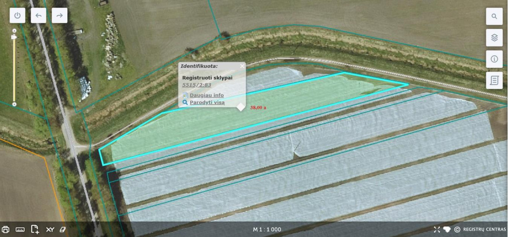Go to next map view arrow
Image resolution: width=508 pixels, height=237 pixels.
(x=59, y=15)
